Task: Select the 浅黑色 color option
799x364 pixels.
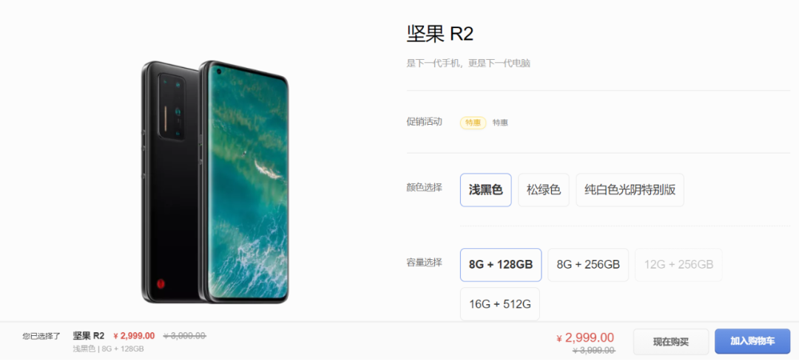Action: coord(485,190)
